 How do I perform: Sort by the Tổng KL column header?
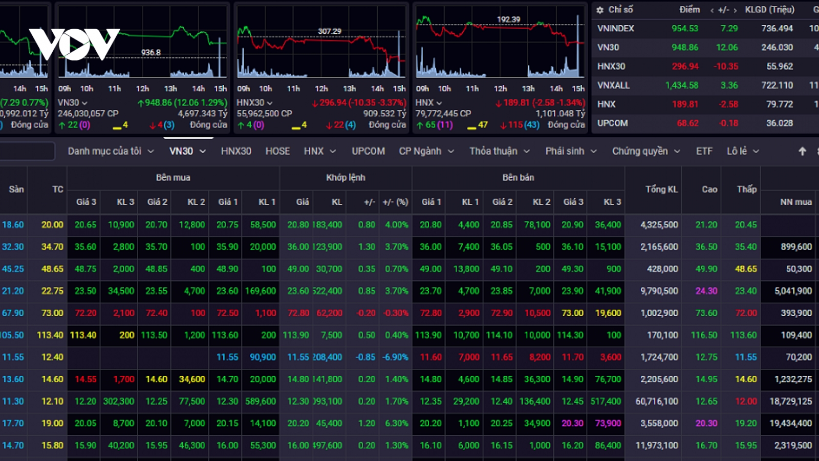click(x=661, y=190)
